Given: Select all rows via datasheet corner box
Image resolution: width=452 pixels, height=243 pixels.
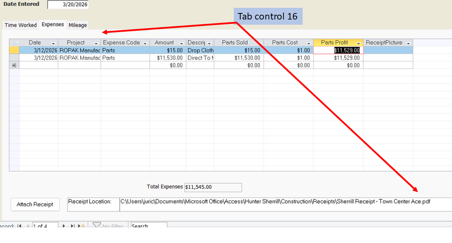Looking at the screenshot, I should (x=14, y=42).
